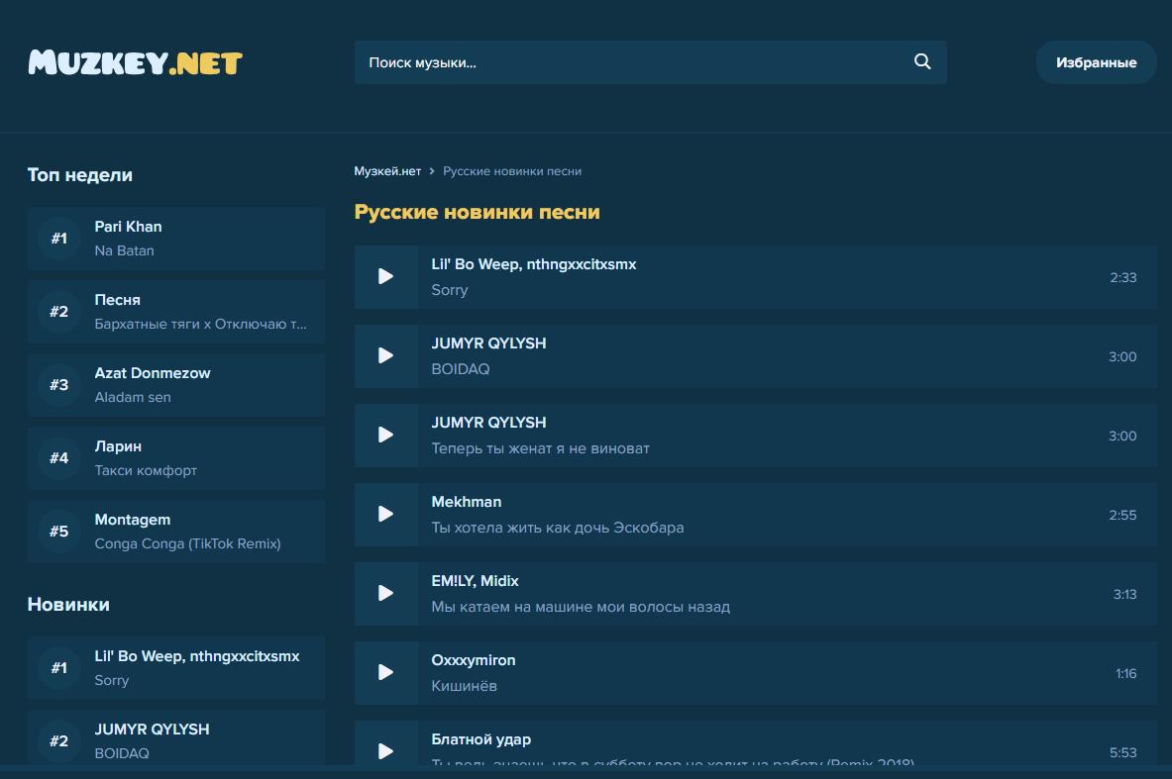
Task: Play BOIDAQ by JUMYR QYLYSH in main list
Action: 386,356
